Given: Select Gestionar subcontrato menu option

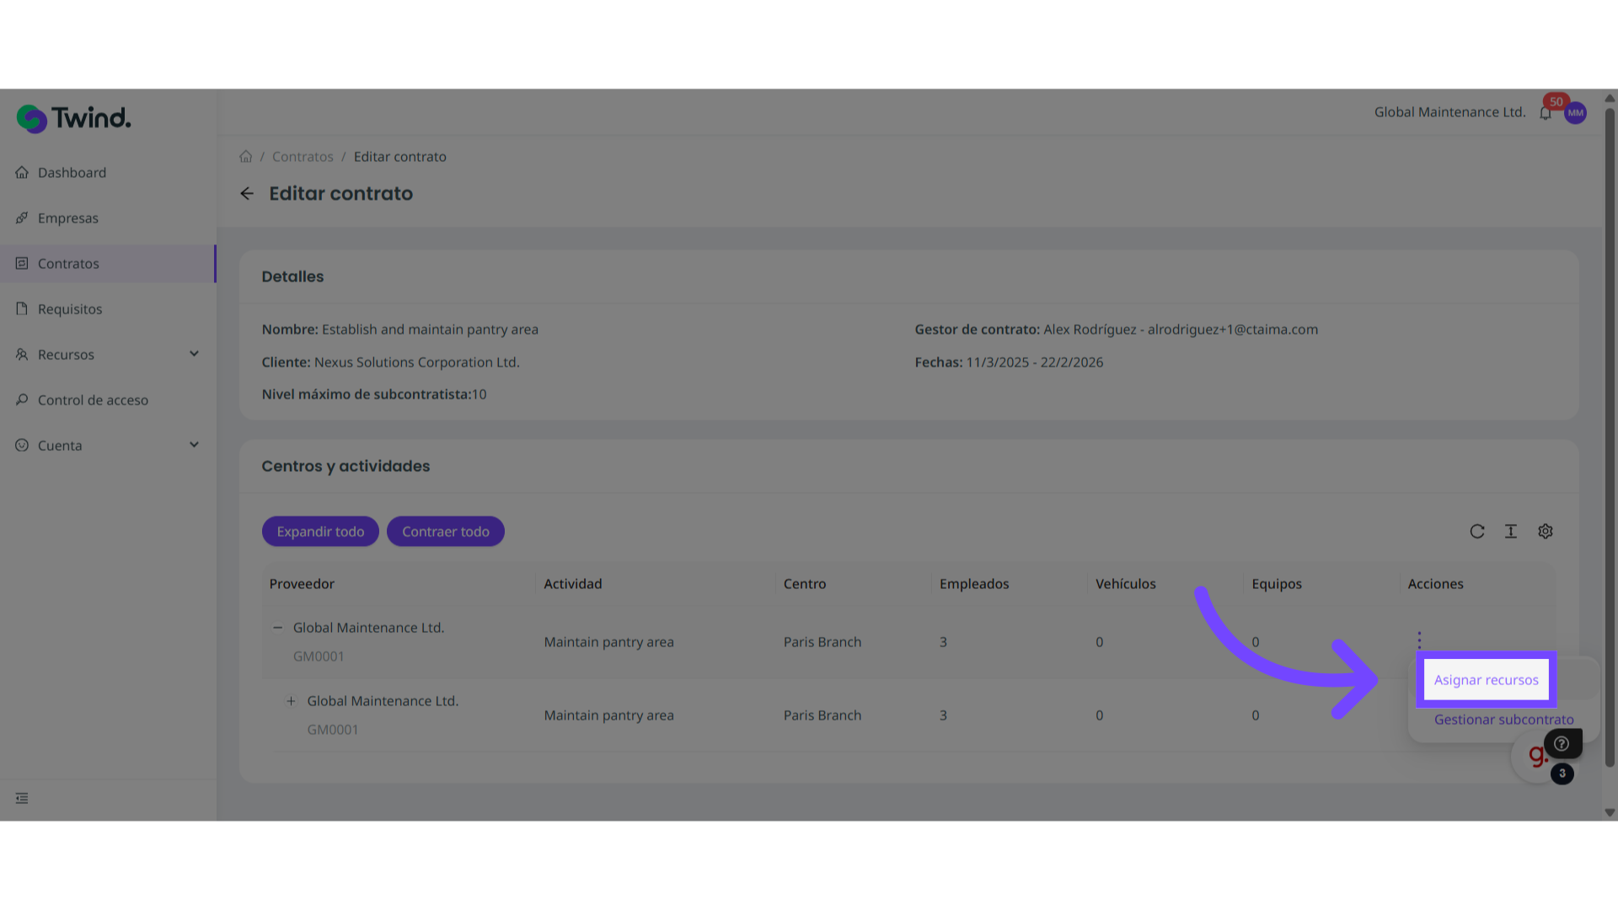Looking at the screenshot, I should pos(1503,720).
